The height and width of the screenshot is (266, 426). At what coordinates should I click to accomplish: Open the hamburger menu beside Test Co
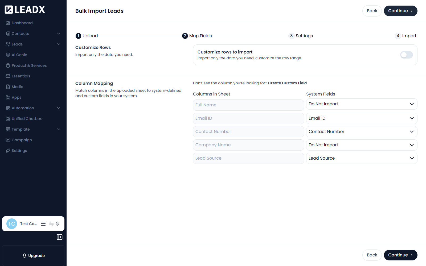(x=43, y=224)
